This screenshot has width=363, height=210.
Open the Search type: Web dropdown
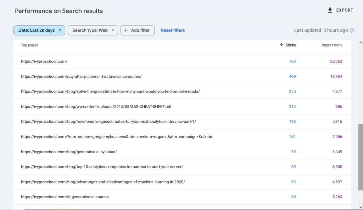tap(93, 30)
